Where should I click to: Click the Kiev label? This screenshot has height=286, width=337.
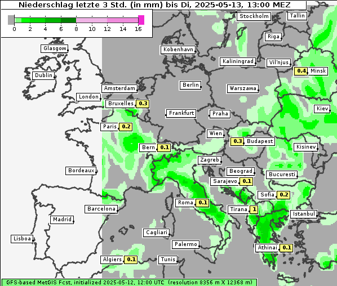click(322, 109)
